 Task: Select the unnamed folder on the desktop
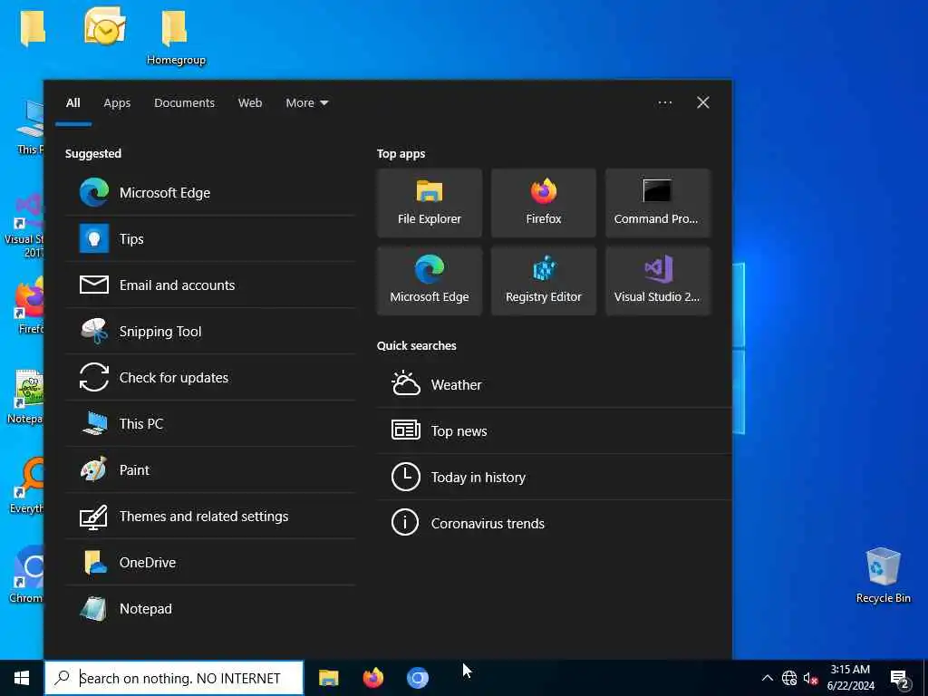33,28
